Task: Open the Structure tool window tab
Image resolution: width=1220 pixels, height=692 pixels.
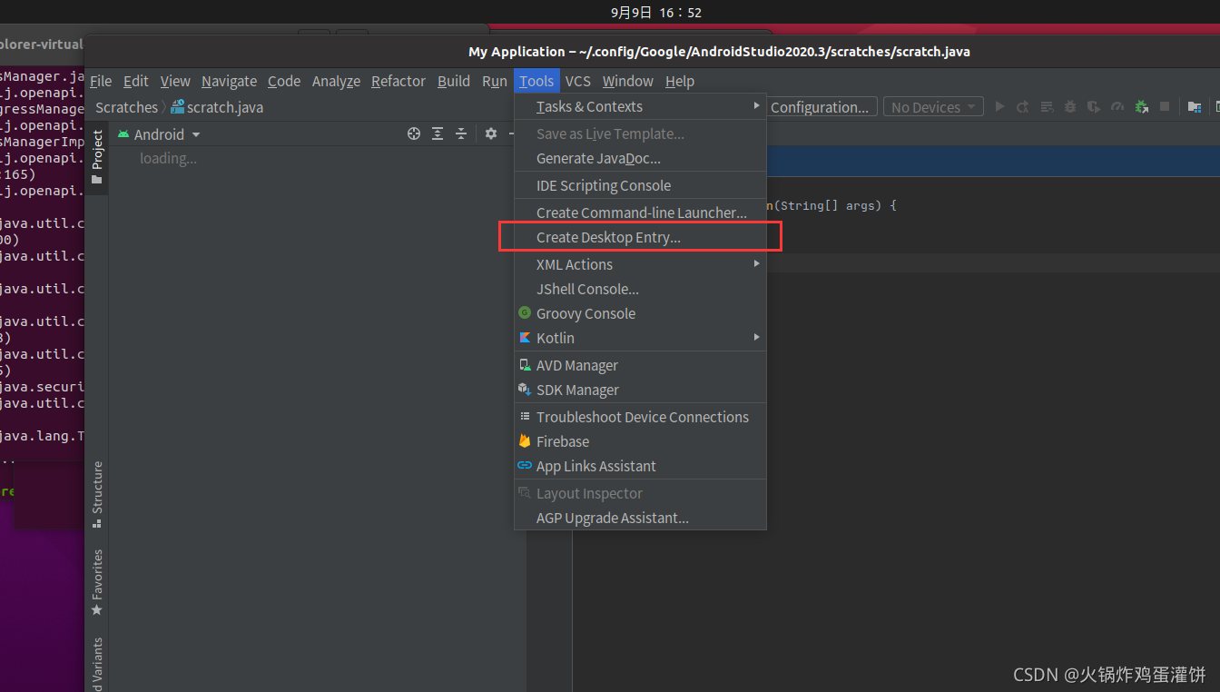Action: [97, 494]
